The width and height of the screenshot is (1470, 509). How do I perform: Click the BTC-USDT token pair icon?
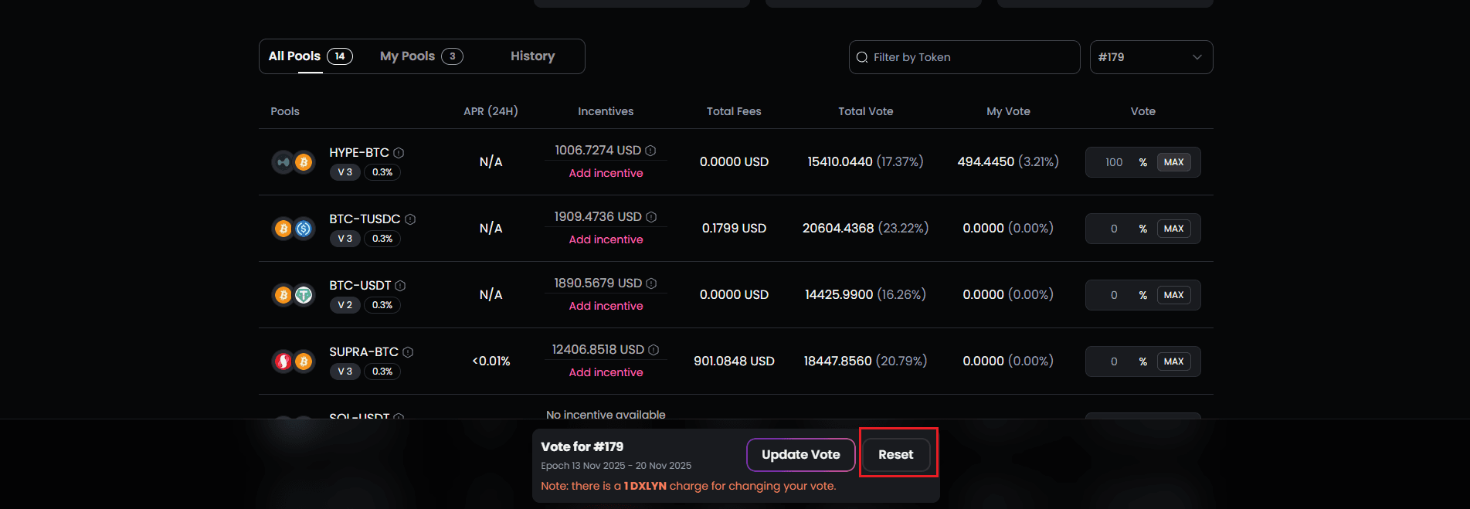pyautogui.click(x=294, y=295)
